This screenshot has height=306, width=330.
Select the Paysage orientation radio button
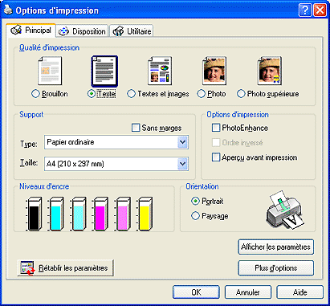coord(195,215)
